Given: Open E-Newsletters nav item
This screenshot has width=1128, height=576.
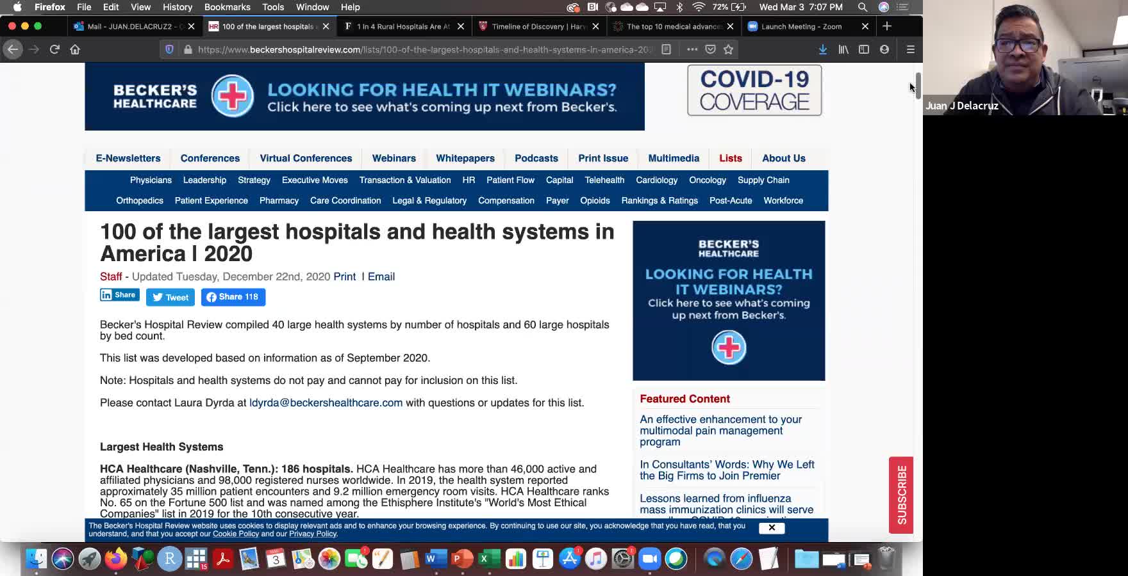Looking at the screenshot, I should 128,158.
